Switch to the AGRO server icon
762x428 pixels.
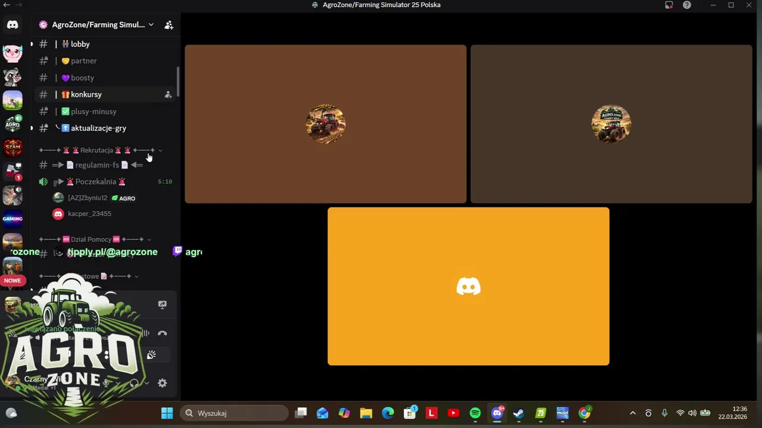point(13,124)
